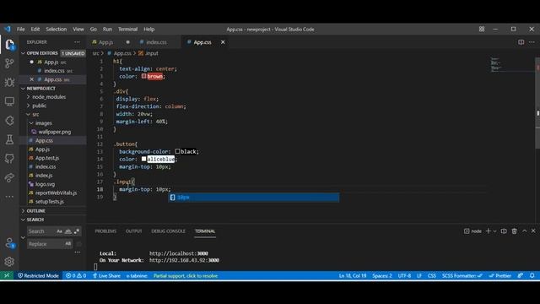Switch to the Output panel tab

tap(133, 231)
